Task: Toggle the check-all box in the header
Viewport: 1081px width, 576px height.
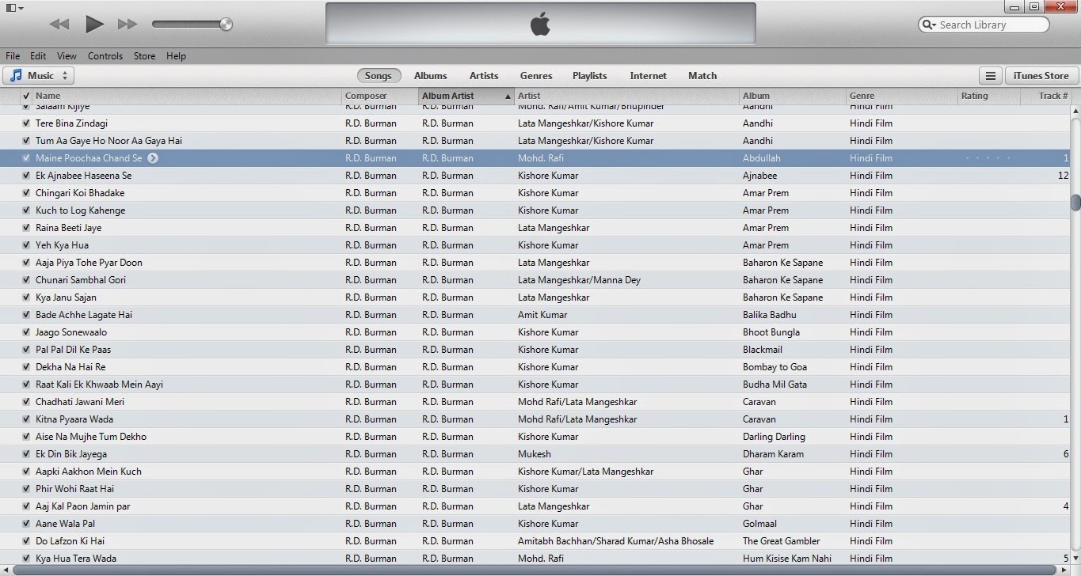Action: pyautogui.click(x=26, y=96)
